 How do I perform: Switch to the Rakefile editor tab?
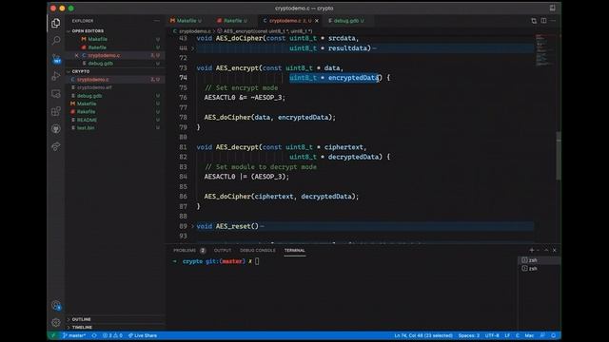[232, 21]
